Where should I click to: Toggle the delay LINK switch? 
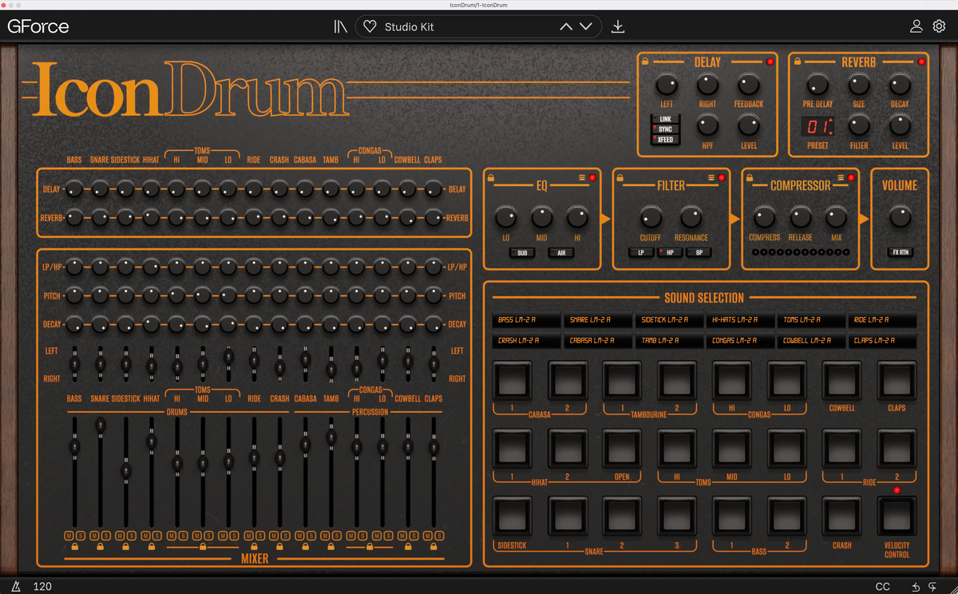[665, 119]
